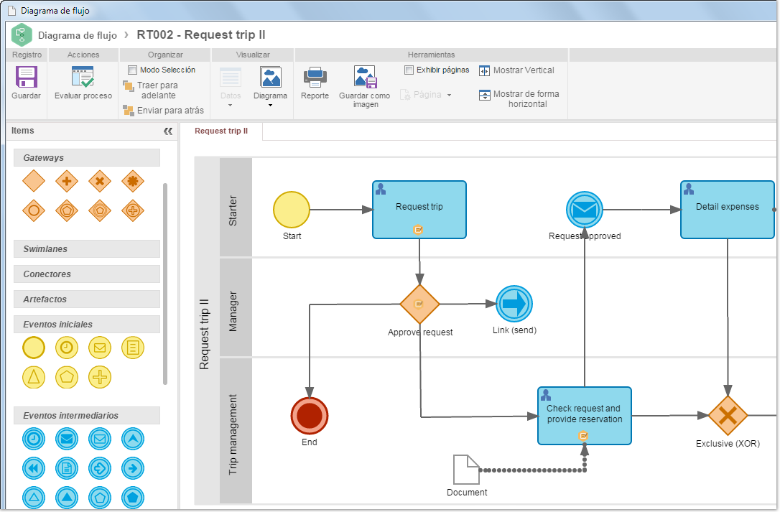Switch to the Request trip II tab
This screenshot has width=780, height=512.
point(221,131)
